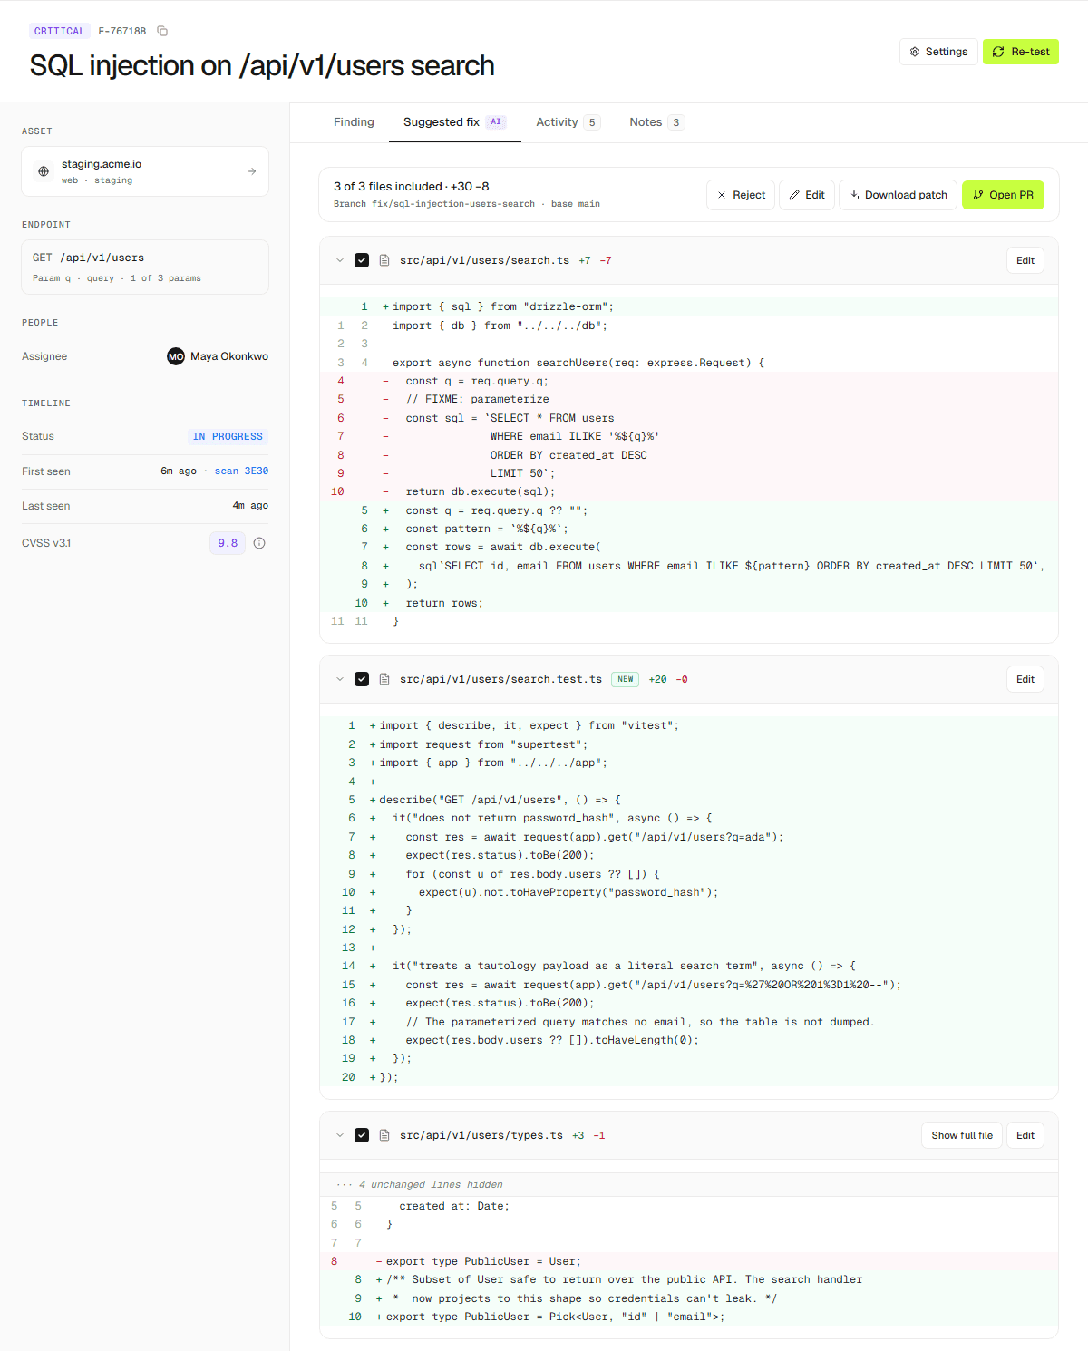Click the globe icon on staging.acme.io asset

point(44,171)
